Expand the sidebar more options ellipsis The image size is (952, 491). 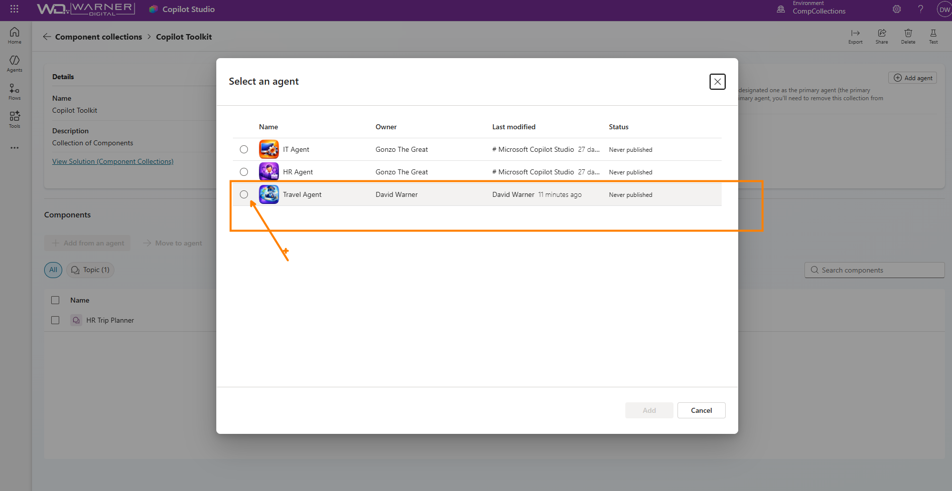(x=15, y=148)
